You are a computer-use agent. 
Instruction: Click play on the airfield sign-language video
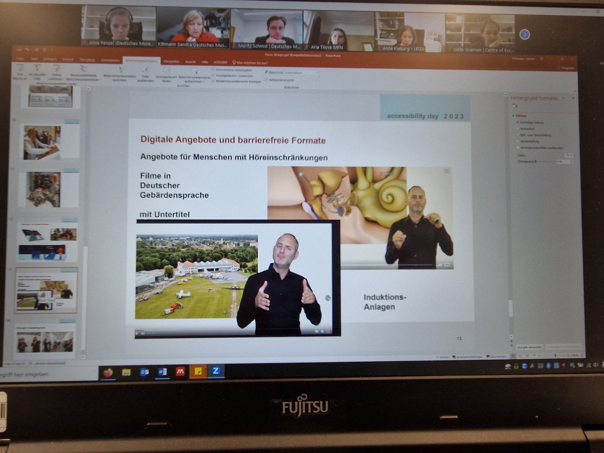(x=138, y=333)
